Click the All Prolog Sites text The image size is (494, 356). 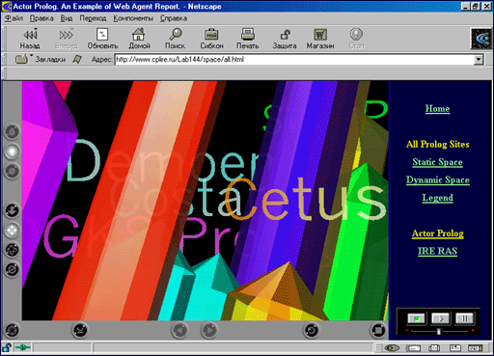(x=437, y=144)
